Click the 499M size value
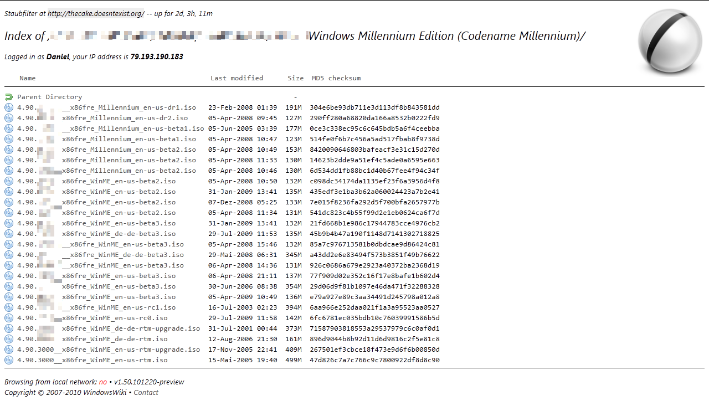Image resolution: width=709 pixels, height=406 pixels. tap(294, 360)
